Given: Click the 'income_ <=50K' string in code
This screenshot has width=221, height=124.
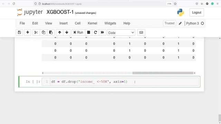Looking at the screenshot, I should [94, 82].
